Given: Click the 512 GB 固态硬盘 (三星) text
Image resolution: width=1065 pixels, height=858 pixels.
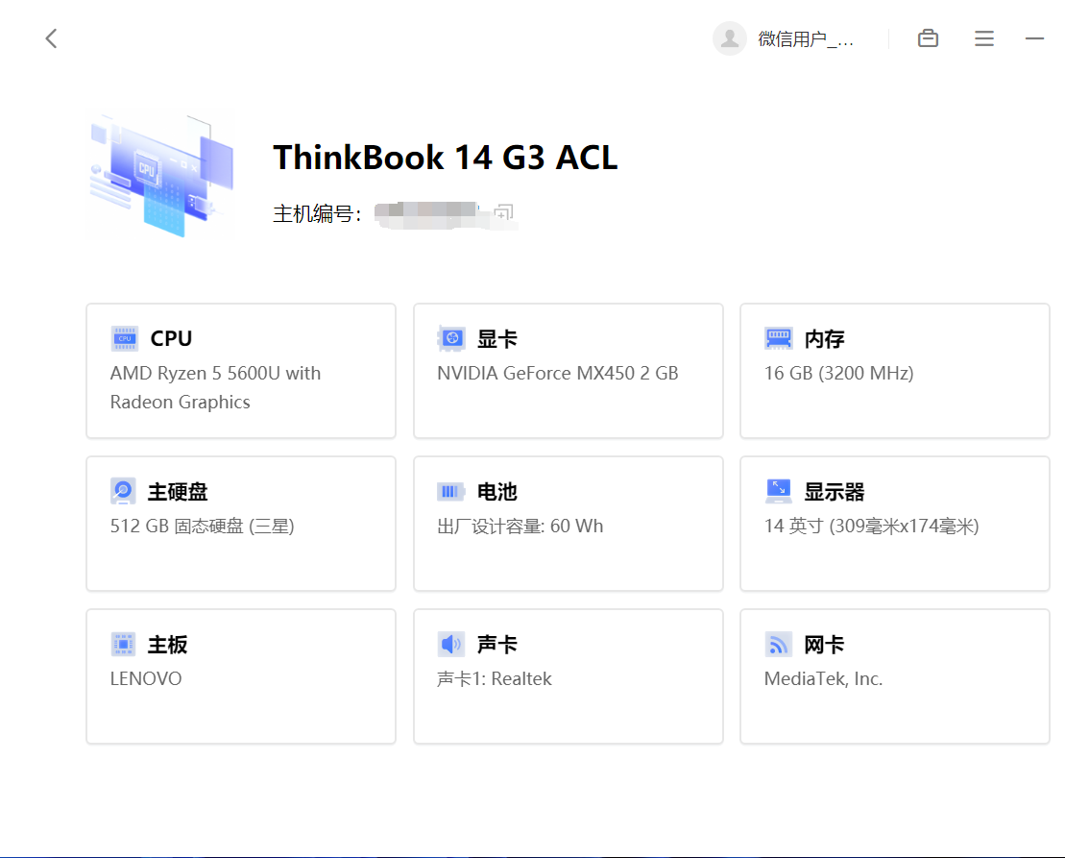Looking at the screenshot, I should tap(203, 526).
